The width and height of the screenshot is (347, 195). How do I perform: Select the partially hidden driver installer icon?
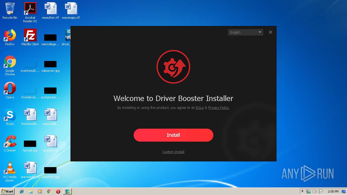click(x=66, y=37)
